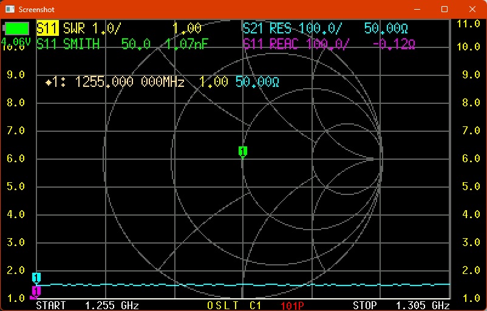Image resolution: width=487 pixels, height=311 pixels.
Task: Select the S11 SMITH trace label
Action: coord(67,44)
